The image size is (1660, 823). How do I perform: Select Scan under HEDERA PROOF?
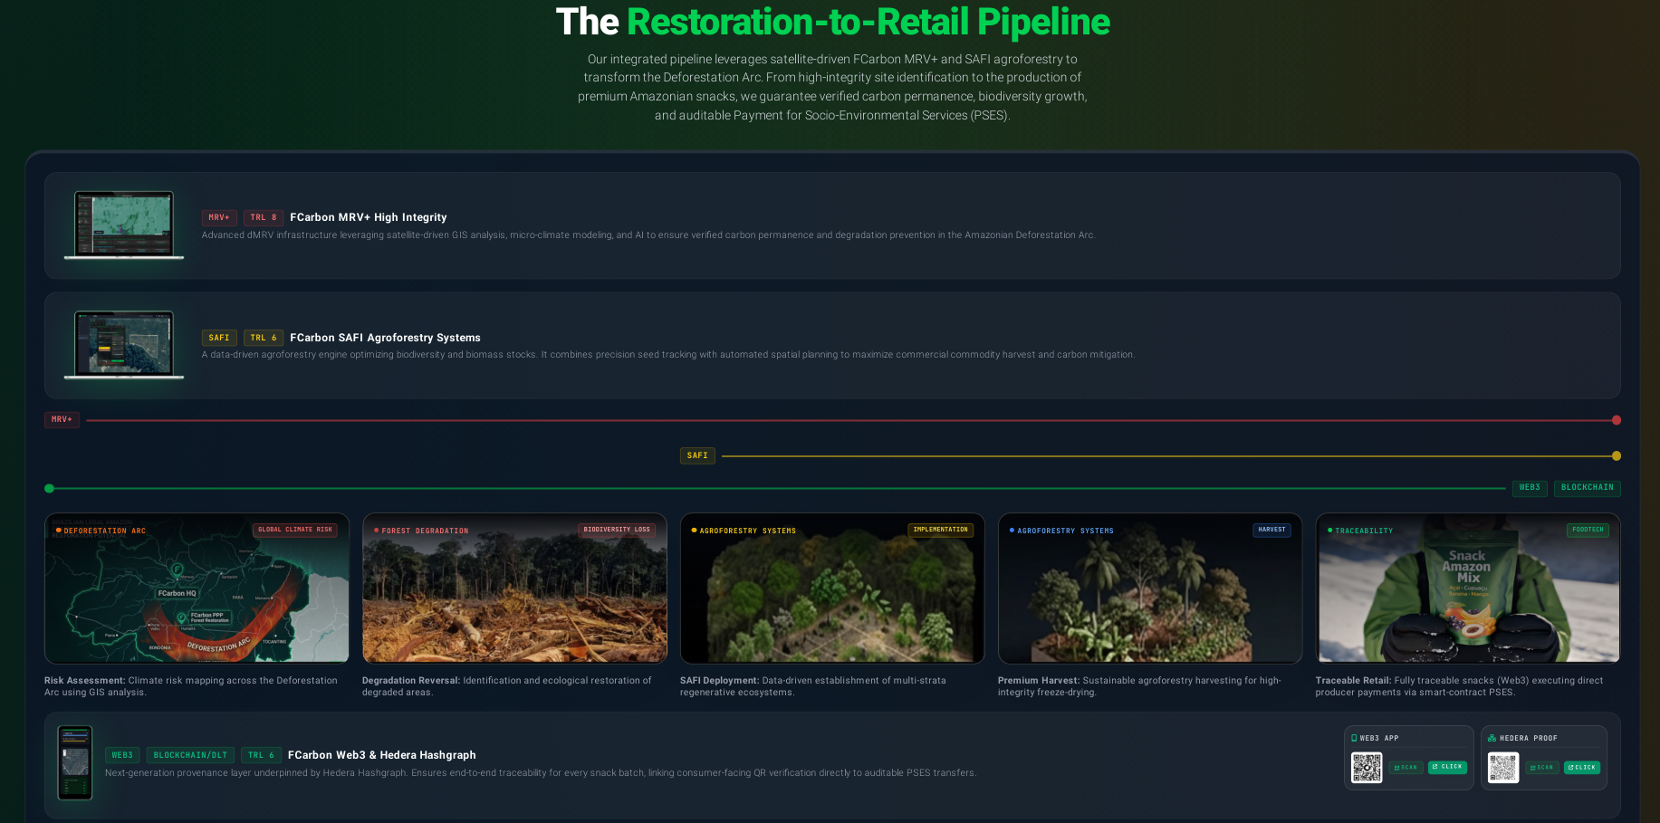[x=1542, y=767]
